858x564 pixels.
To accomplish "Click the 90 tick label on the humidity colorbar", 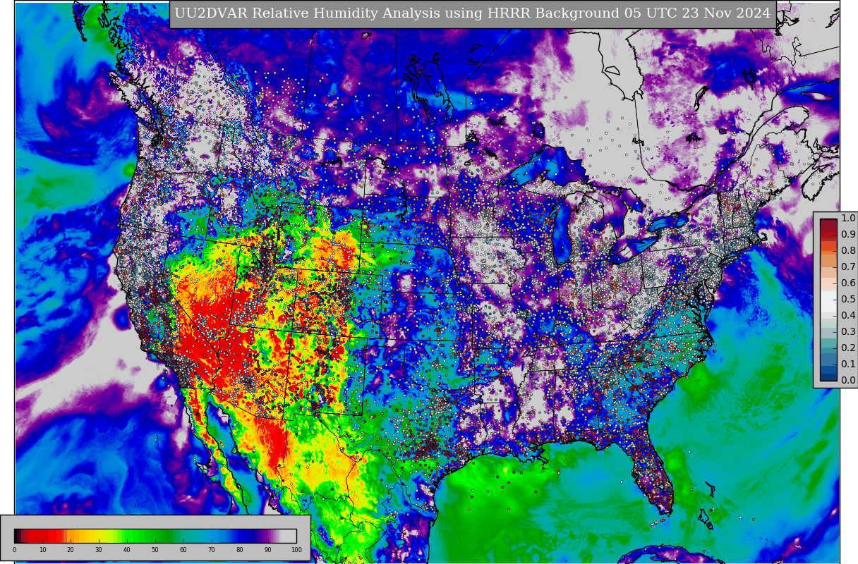I will tap(268, 550).
